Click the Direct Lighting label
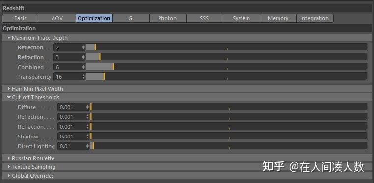Screen dimensions: 374x183 (x=36, y=146)
